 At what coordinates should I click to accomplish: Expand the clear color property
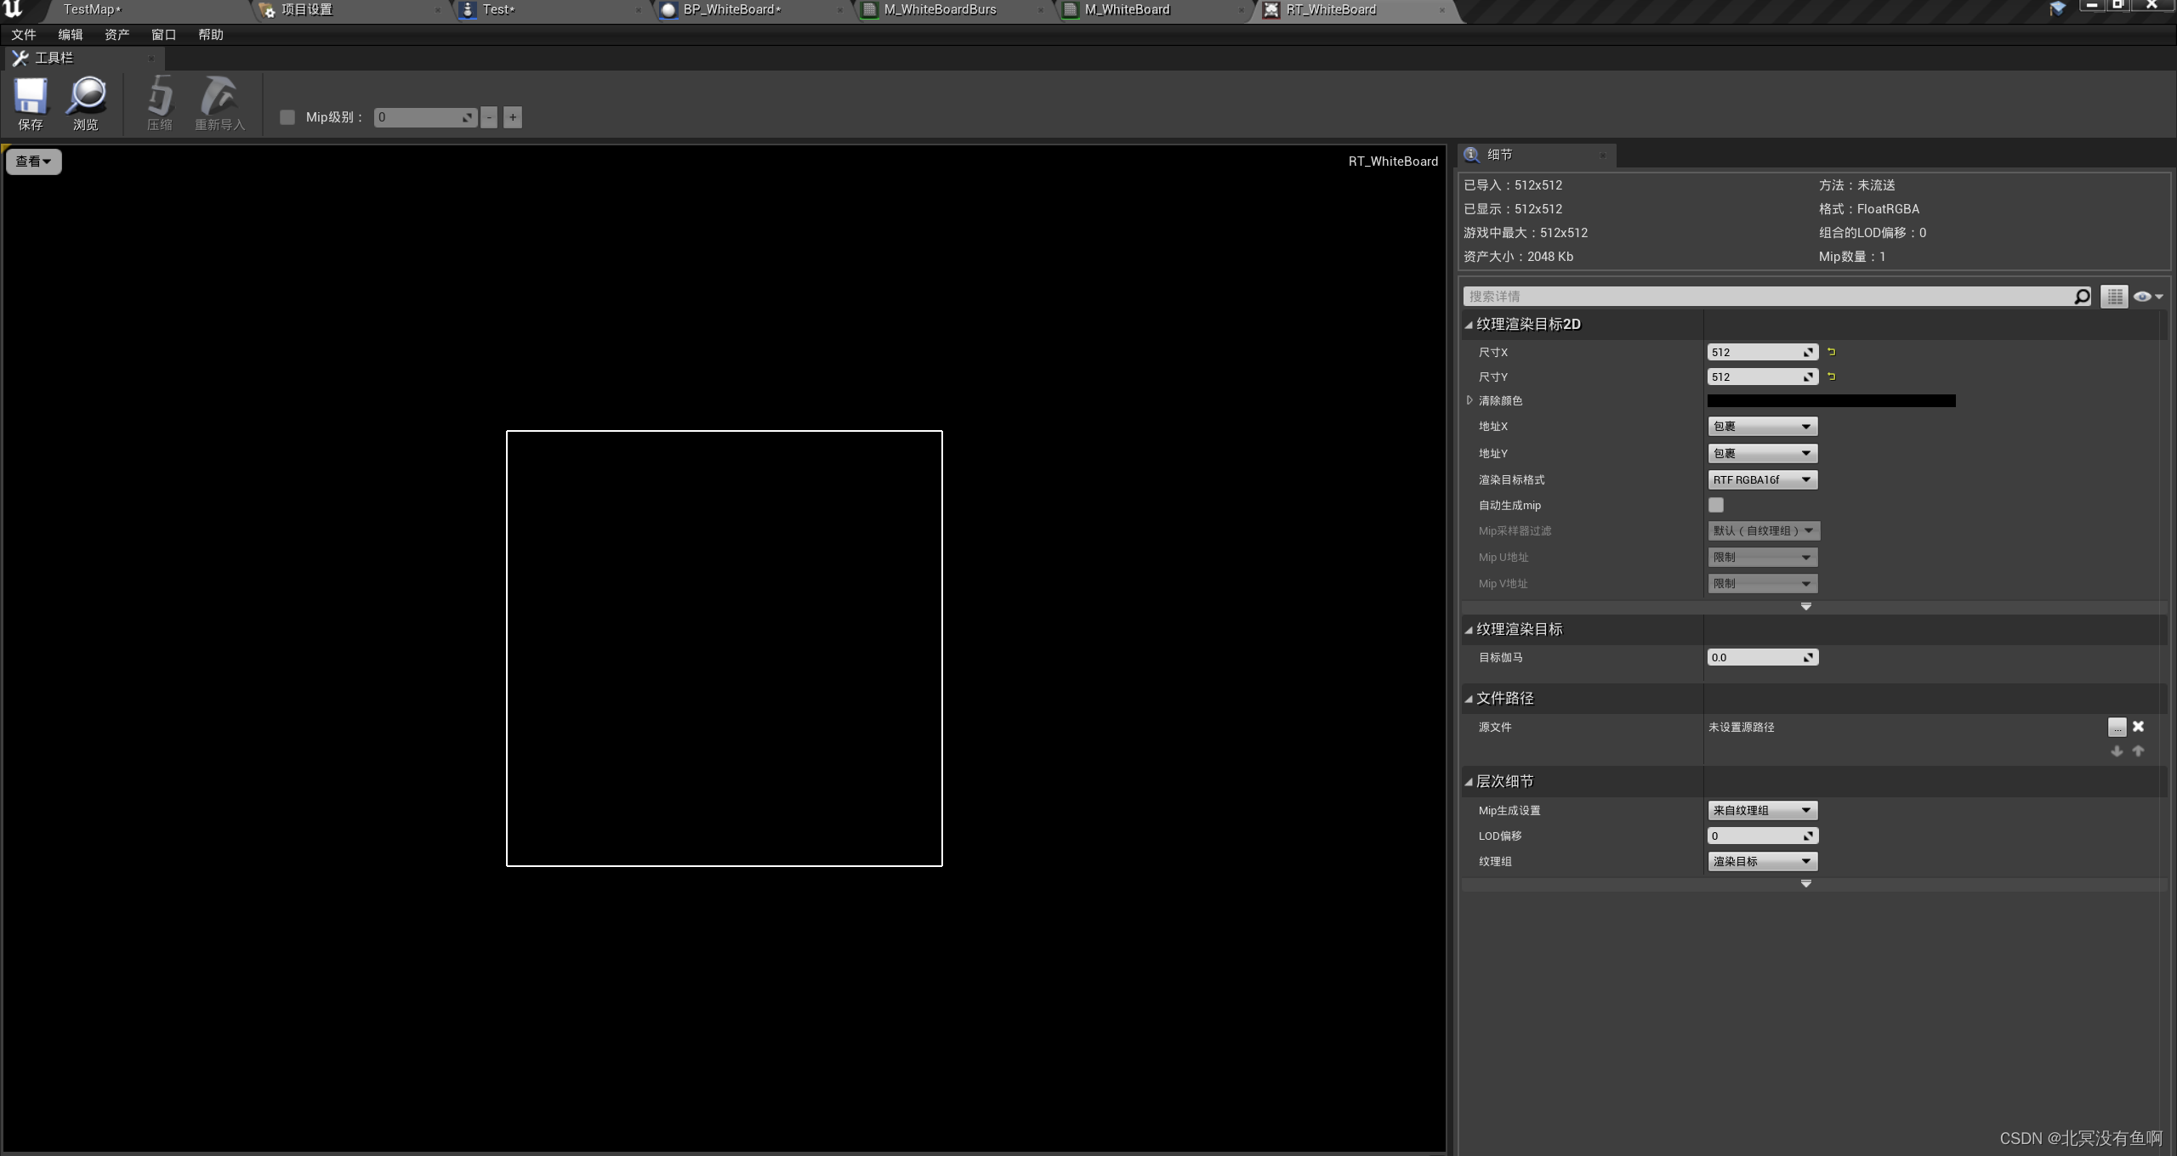tap(1469, 400)
